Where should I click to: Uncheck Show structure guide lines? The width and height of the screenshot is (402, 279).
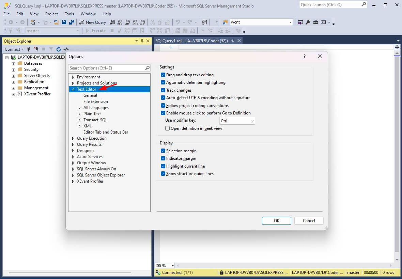163,173
